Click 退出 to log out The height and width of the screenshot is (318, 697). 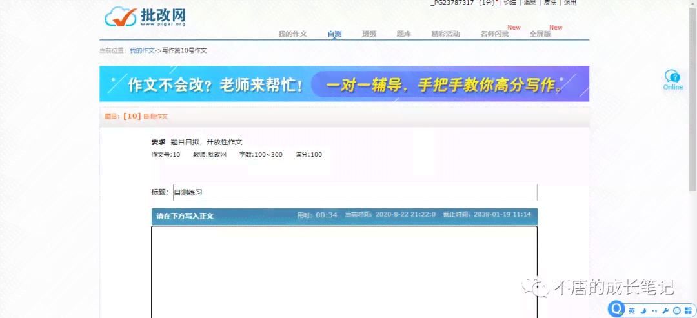click(x=571, y=3)
